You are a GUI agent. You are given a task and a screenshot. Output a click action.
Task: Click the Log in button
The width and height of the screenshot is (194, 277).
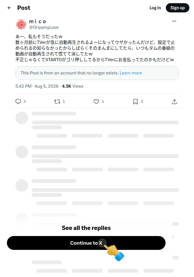point(155,8)
